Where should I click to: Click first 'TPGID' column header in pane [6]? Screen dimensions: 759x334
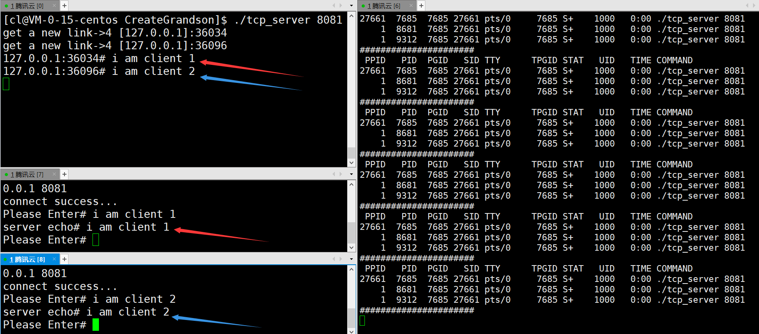click(x=544, y=60)
